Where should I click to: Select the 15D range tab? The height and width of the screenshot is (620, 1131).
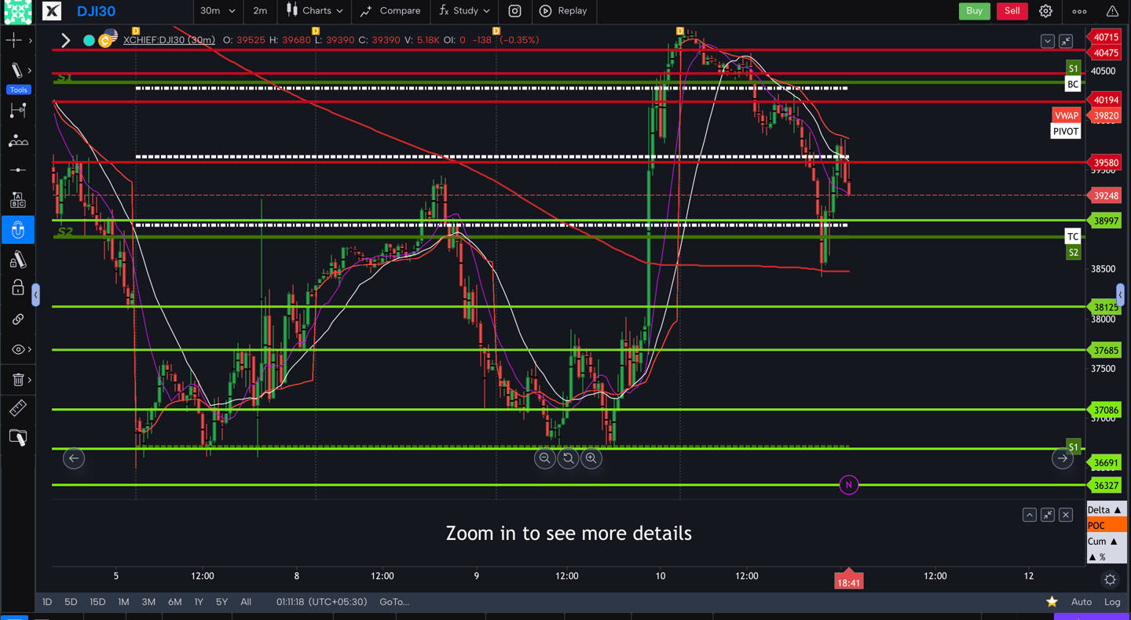pos(97,602)
